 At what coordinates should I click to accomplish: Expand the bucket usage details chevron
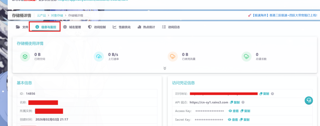coord(165,68)
